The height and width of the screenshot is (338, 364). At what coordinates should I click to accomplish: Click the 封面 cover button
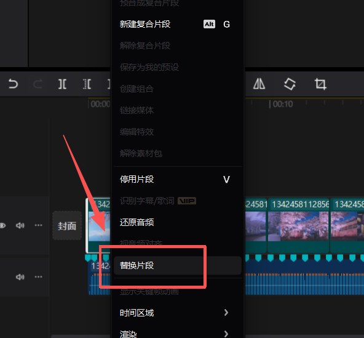67,225
